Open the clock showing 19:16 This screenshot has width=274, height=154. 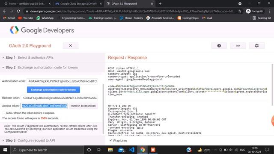click(x=254, y=150)
